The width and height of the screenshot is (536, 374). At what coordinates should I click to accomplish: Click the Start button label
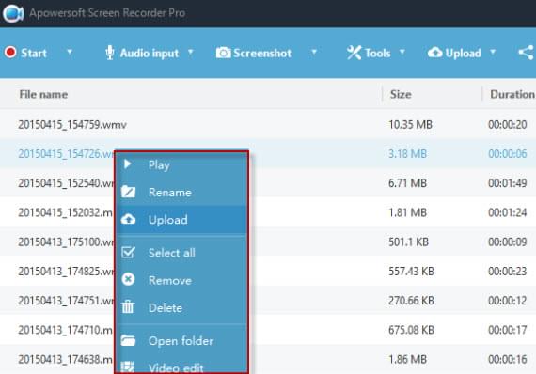(34, 53)
